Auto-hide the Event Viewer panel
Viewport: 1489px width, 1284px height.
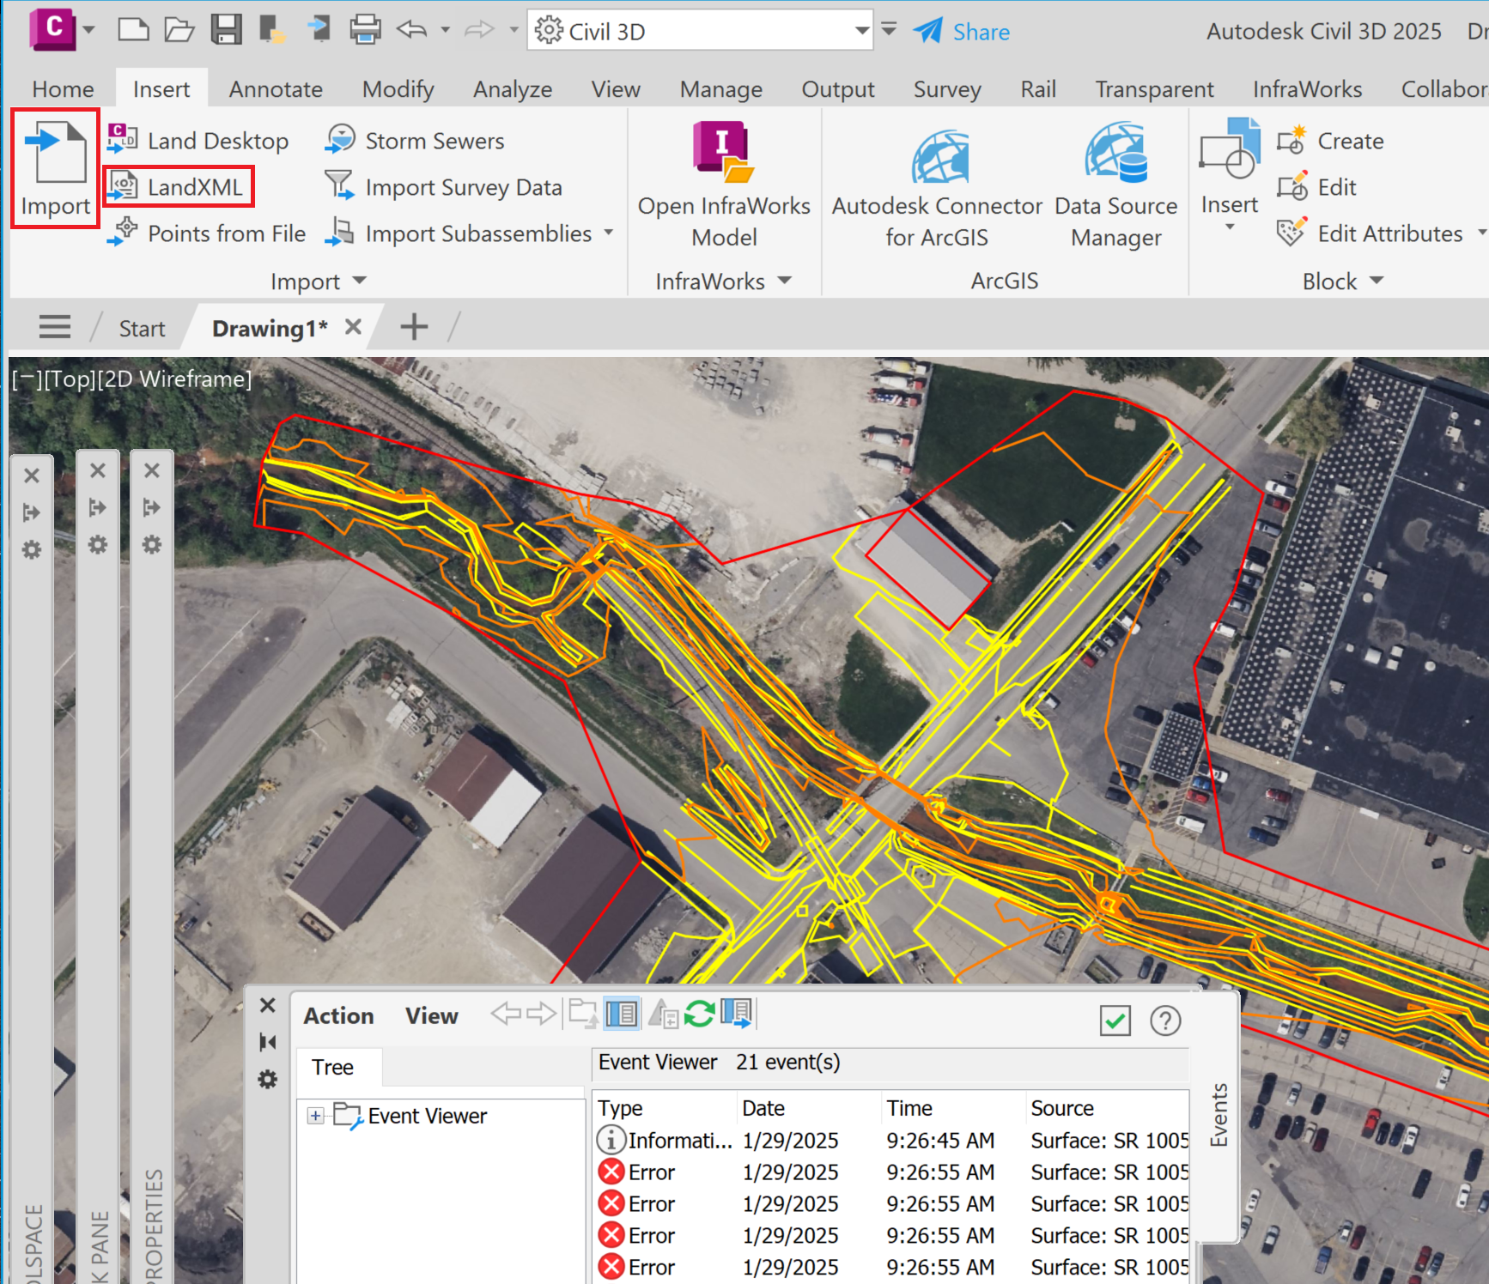point(267,1041)
